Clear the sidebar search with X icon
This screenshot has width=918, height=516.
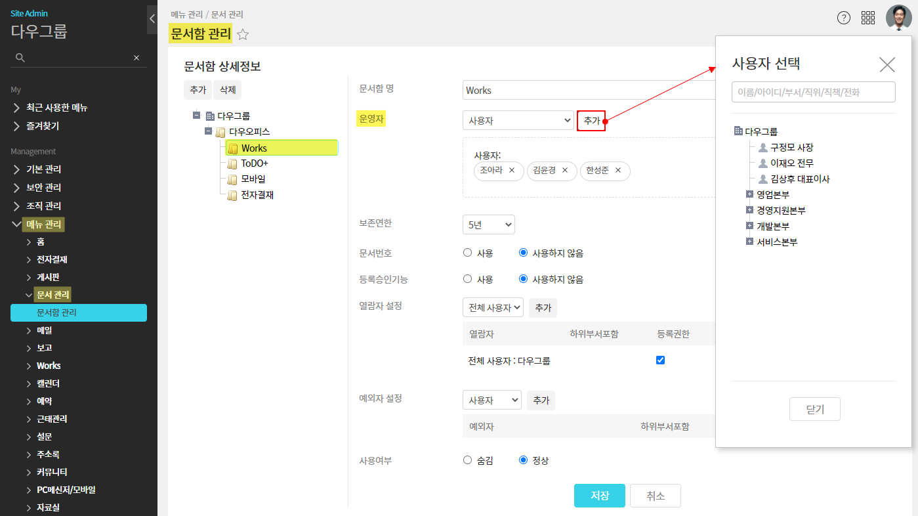click(x=136, y=58)
